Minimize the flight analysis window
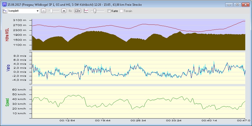The height and width of the screenshot is (126, 252). (229, 4)
